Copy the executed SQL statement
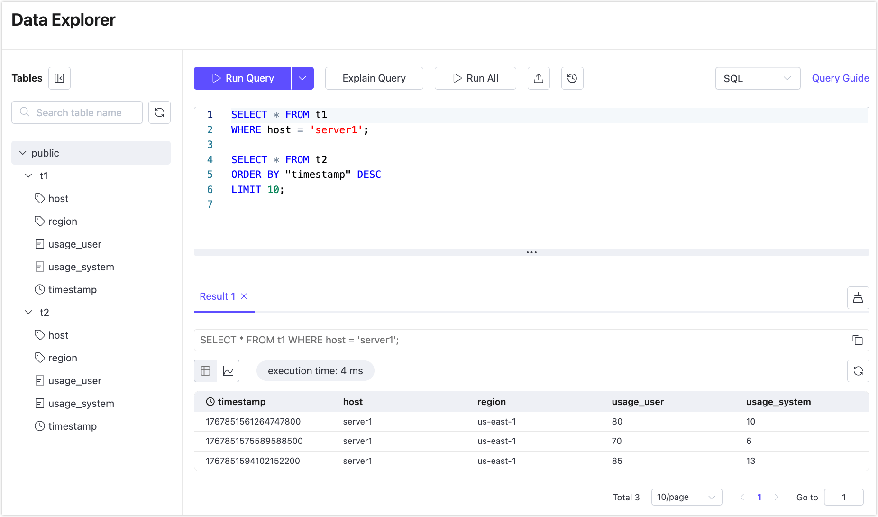The width and height of the screenshot is (878, 517). (858, 340)
